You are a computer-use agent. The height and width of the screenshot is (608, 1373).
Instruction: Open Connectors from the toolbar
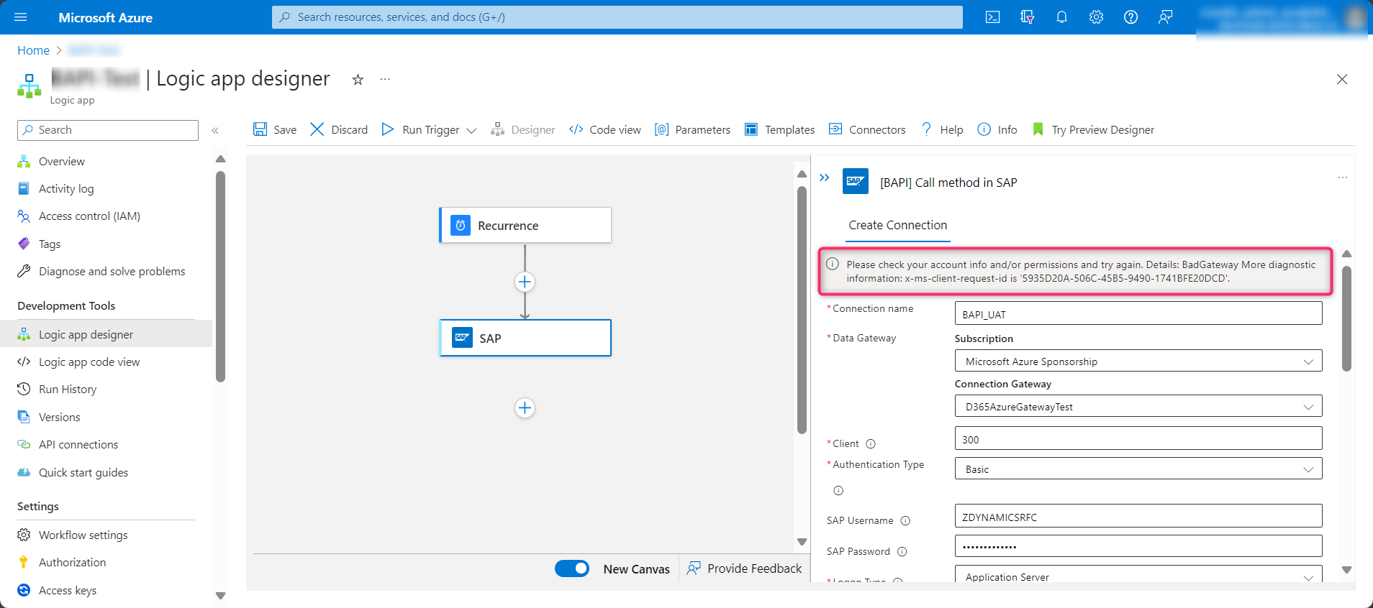(867, 129)
